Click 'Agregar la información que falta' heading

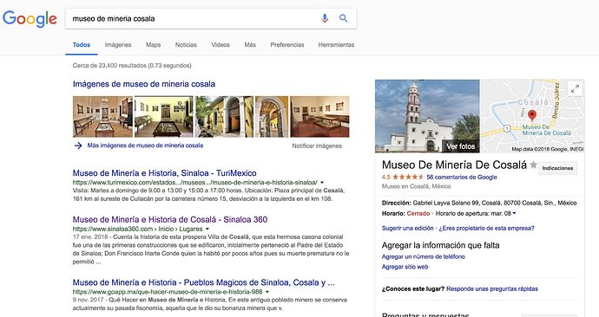[x=440, y=245]
